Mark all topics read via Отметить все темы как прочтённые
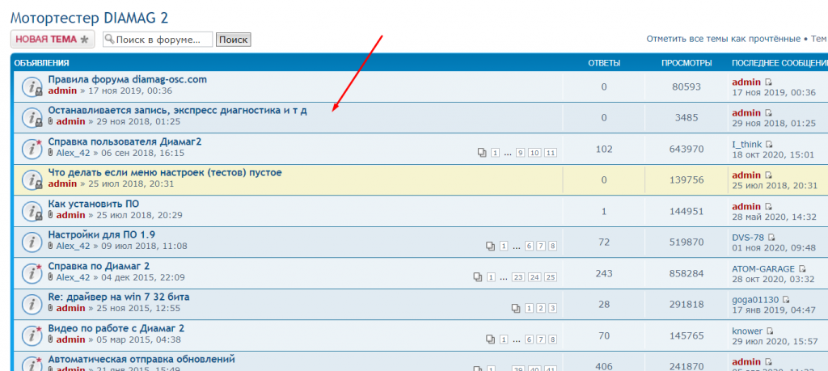Image resolution: width=828 pixels, height=371 pixels. [x=724, y=39]
